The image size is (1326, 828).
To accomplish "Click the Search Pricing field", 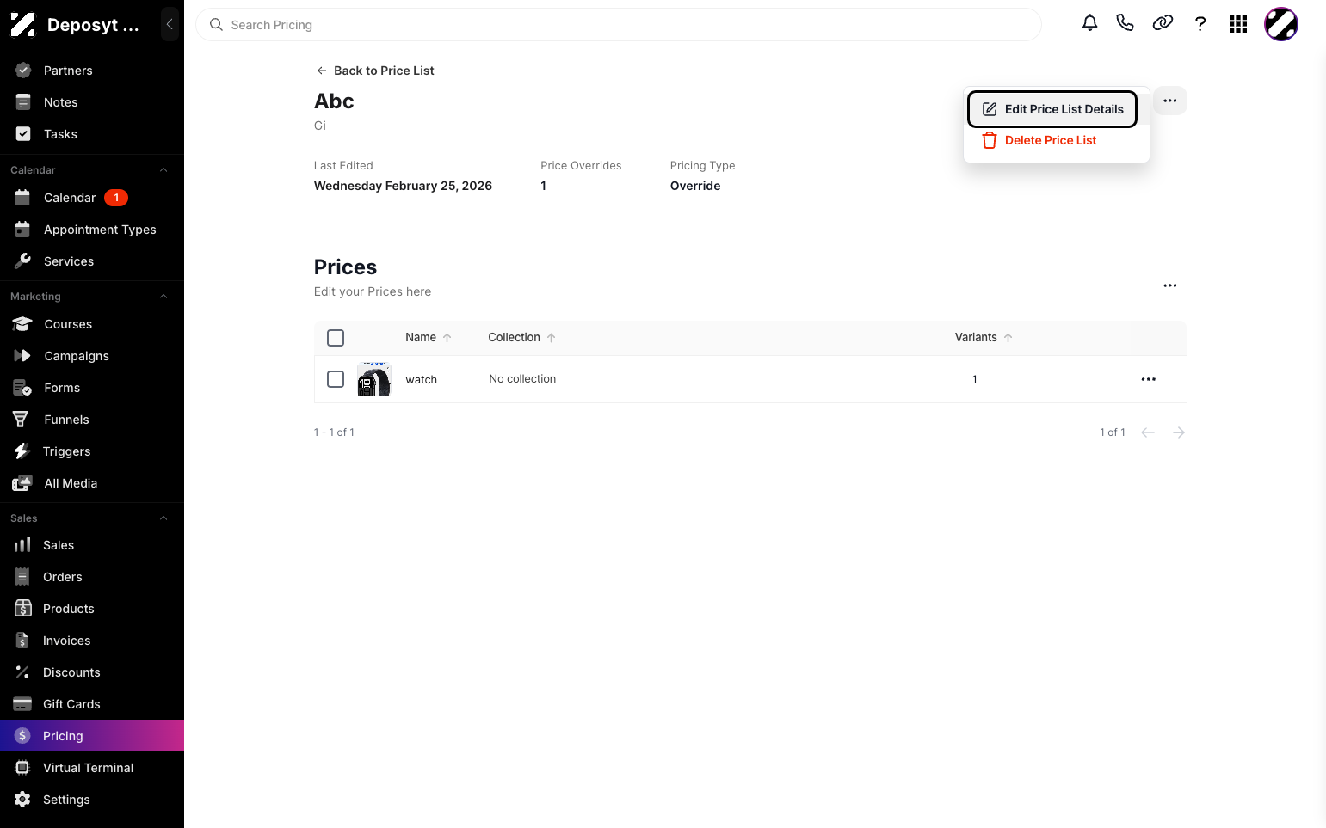I will (x=619, y=25).
